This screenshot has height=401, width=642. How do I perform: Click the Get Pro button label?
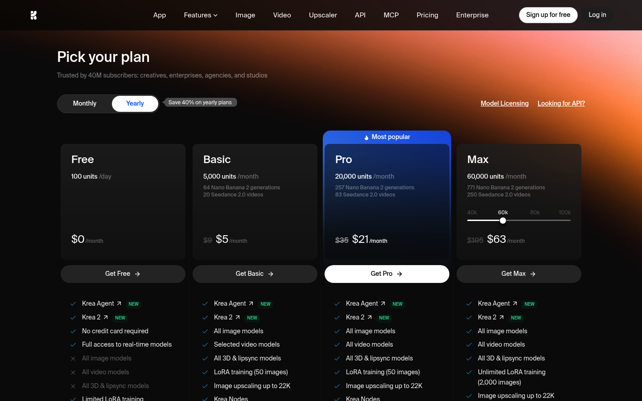click(x=382, y=274)
